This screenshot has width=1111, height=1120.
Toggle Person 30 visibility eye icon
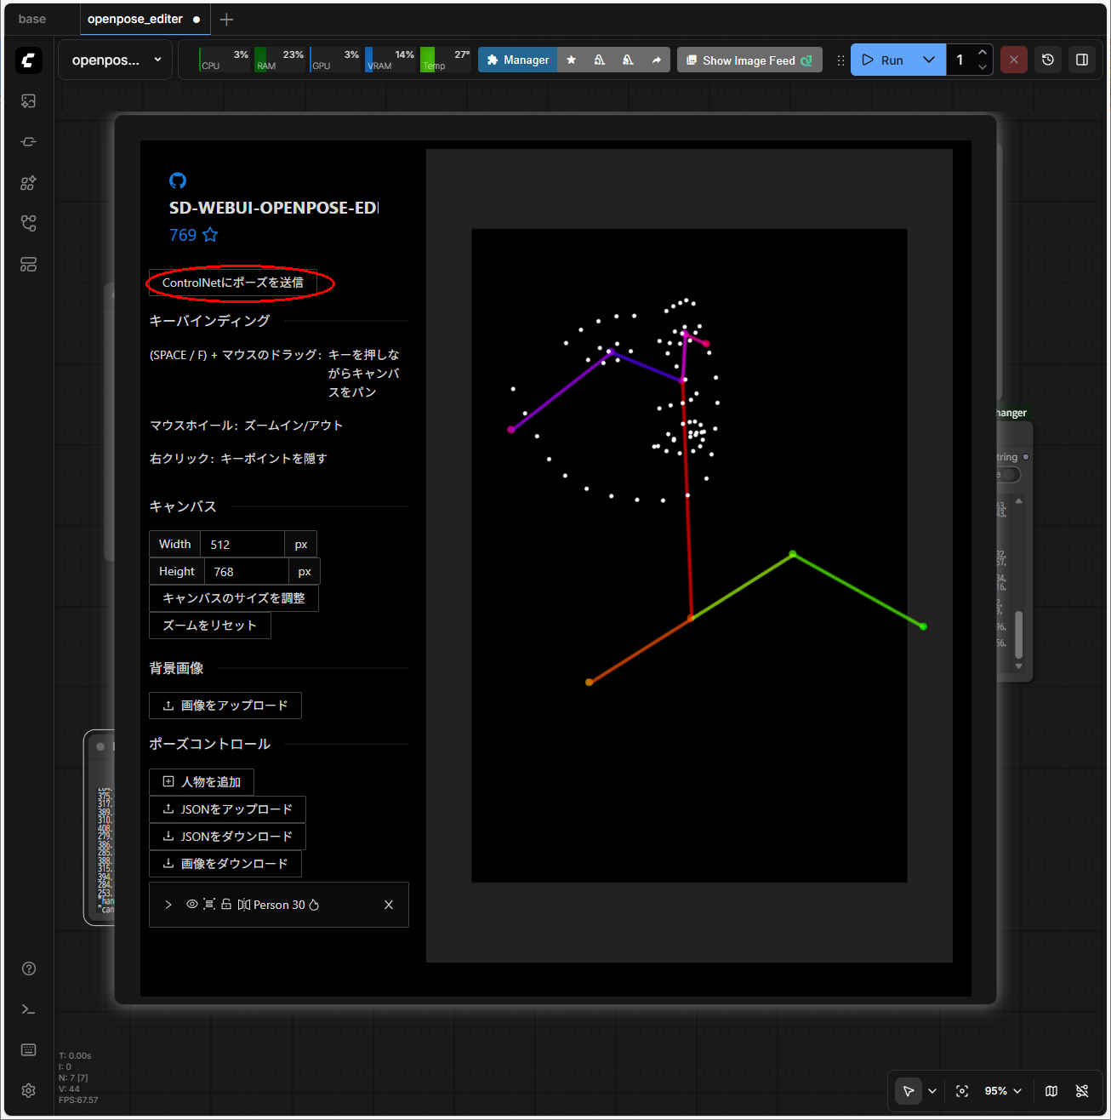[192, 905]
